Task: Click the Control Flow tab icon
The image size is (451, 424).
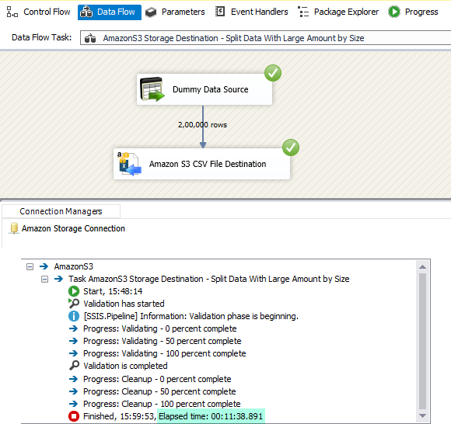Action: click(12, 12)
